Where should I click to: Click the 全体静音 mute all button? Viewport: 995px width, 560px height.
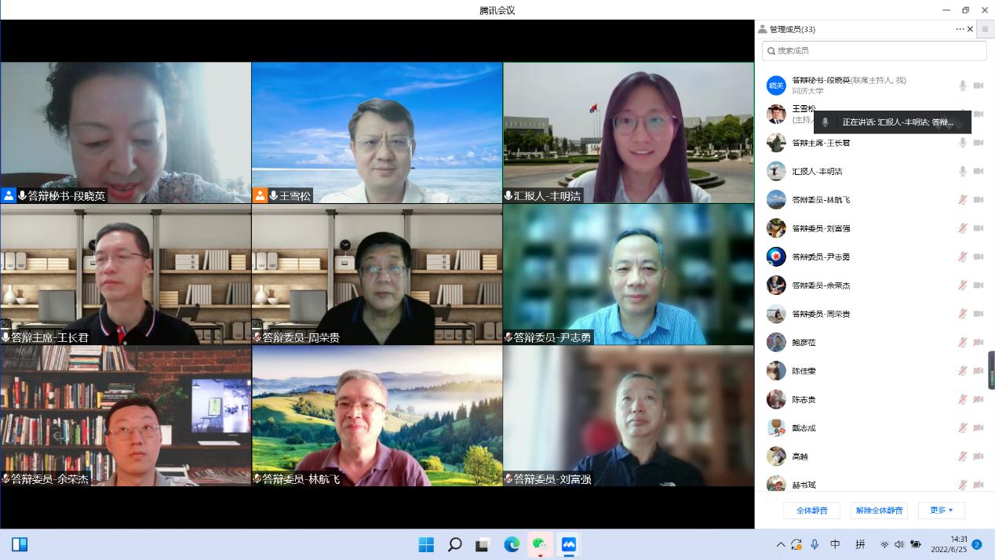click(x=811, y=511)
